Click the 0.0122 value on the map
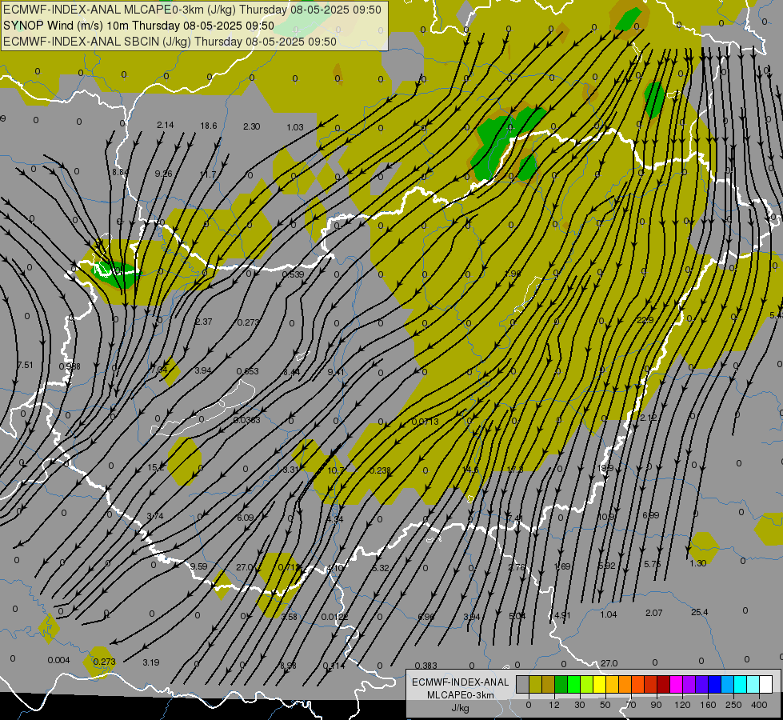Image resolution: width=783 pixels, height=720 pixels. [x=334, y=617]
